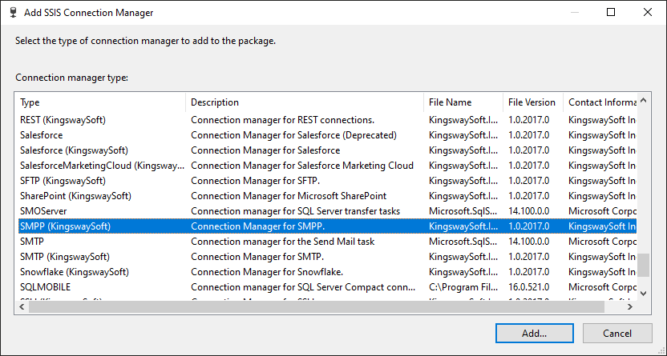
Task: Sort by the Type column header
Action: [x=102, y=102]
